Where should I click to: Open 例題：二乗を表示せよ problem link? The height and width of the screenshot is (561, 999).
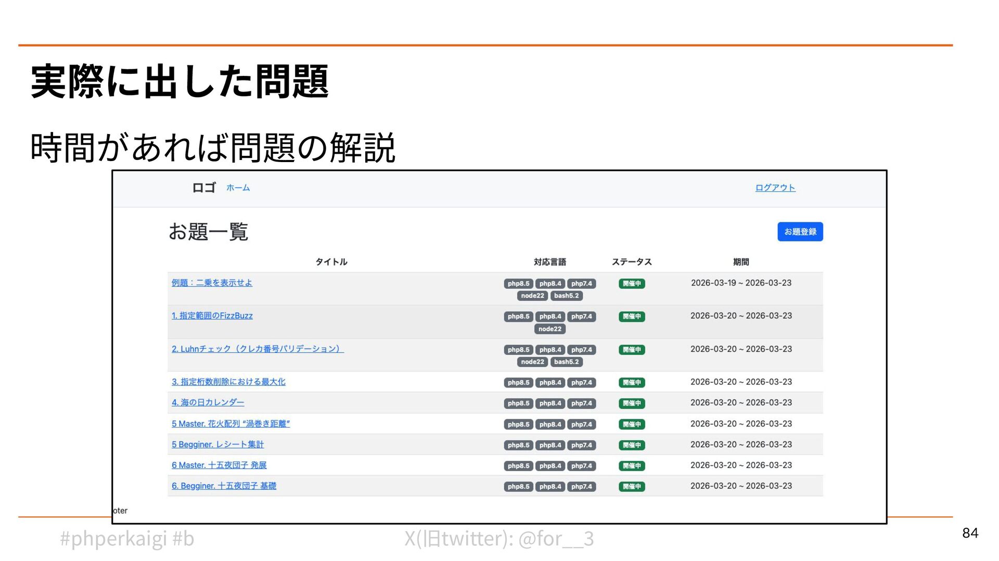tap(212, 283)
